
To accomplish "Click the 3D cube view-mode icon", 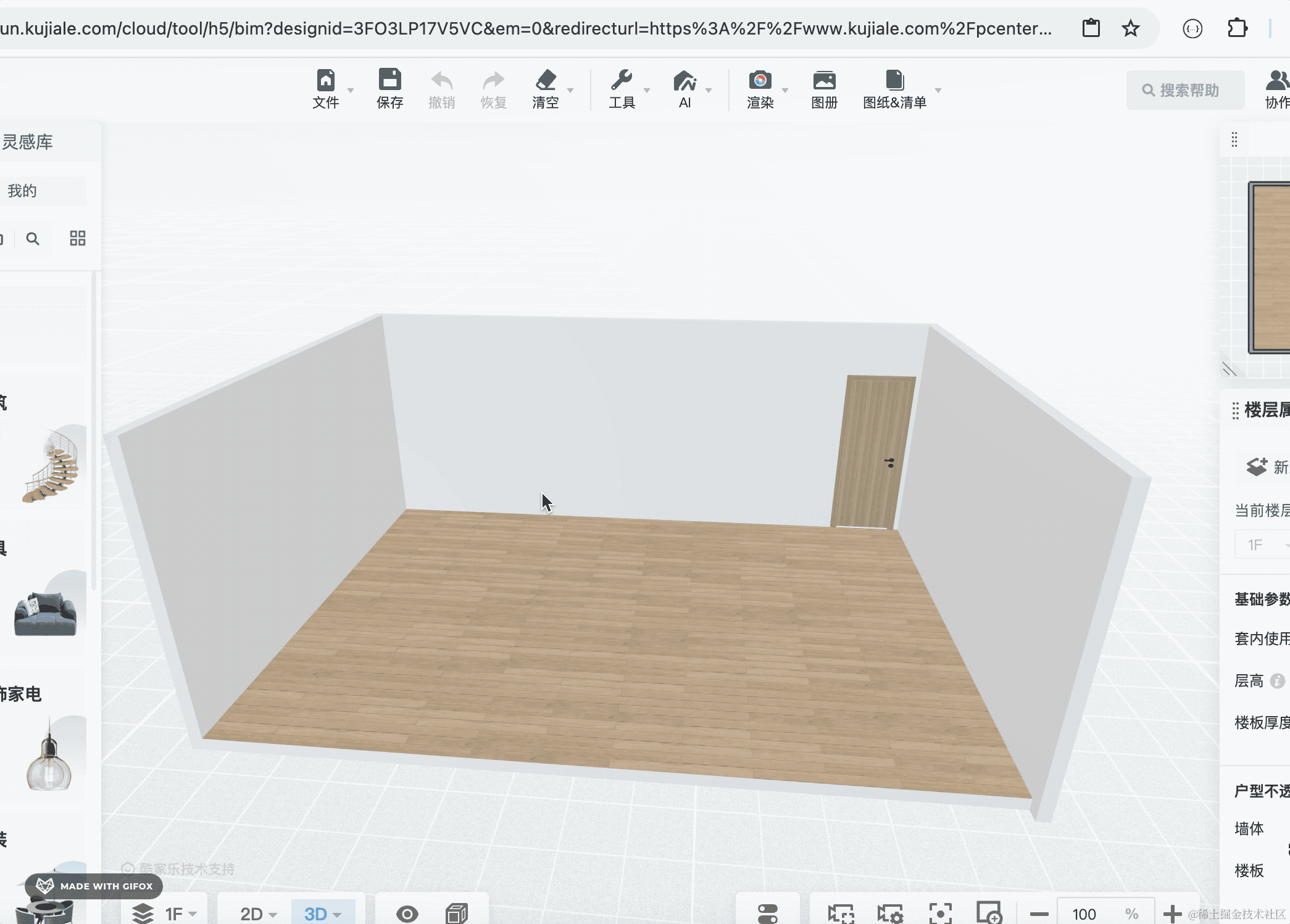I will (457, 914).
